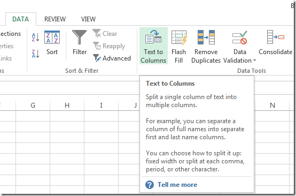Click Remove Duplicates
The image size is (296, 196).
tap(206, 47)
